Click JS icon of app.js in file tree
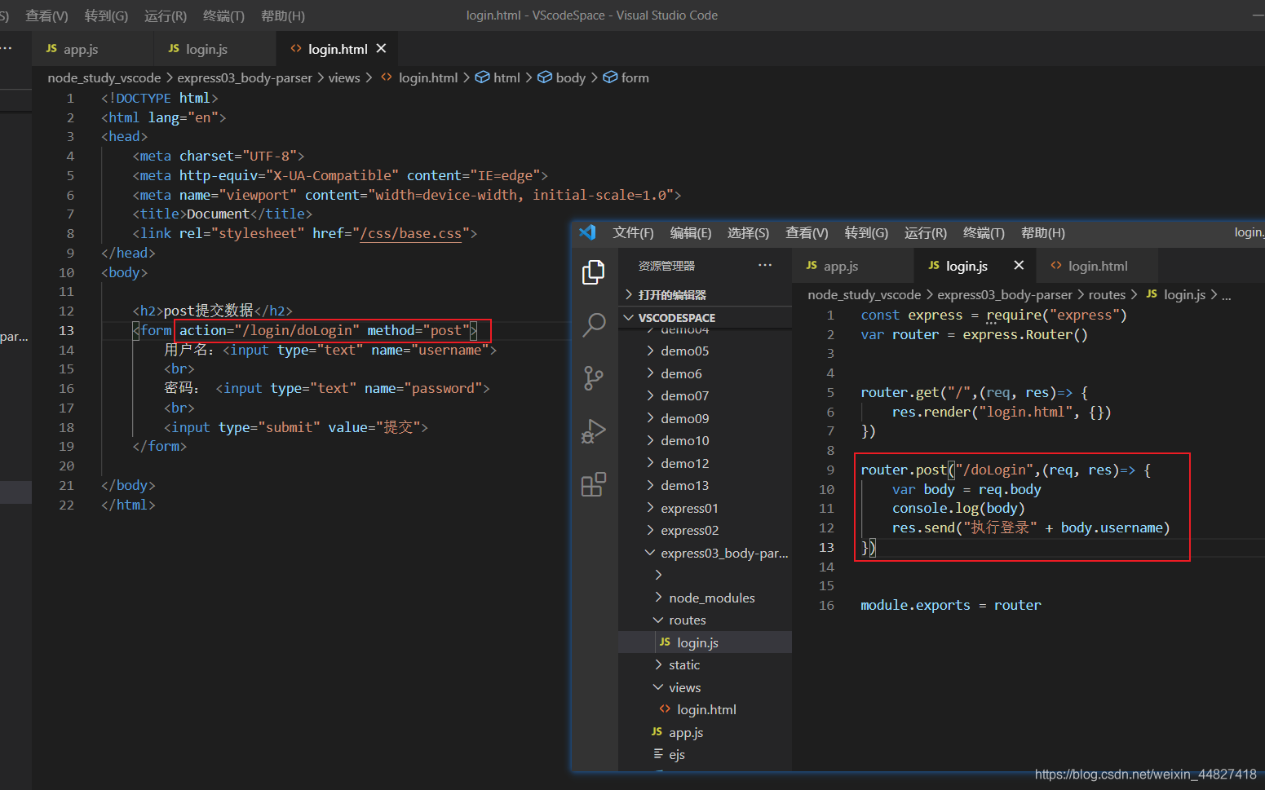Viewport: 1265px width, 790px height. (657, 732)
